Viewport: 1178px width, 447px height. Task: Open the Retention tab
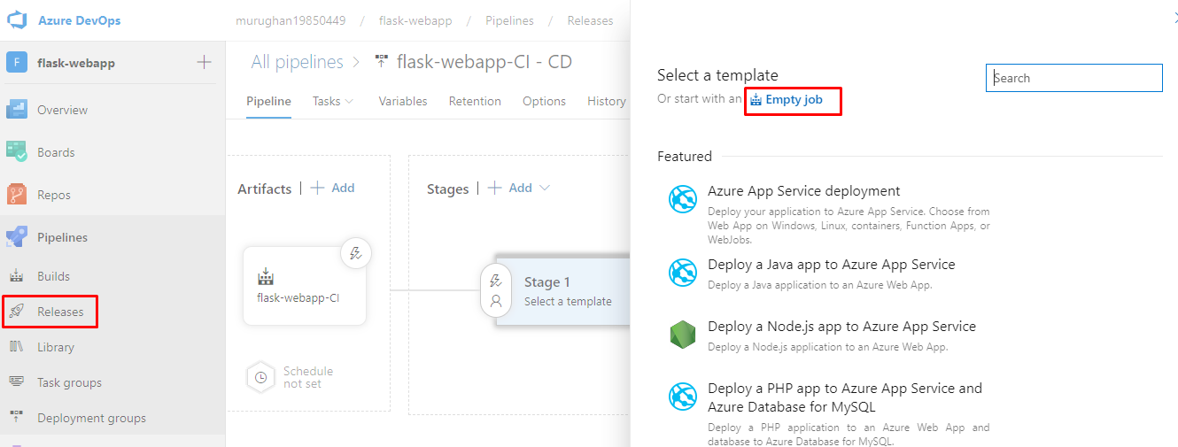click(x=475, y=101)
